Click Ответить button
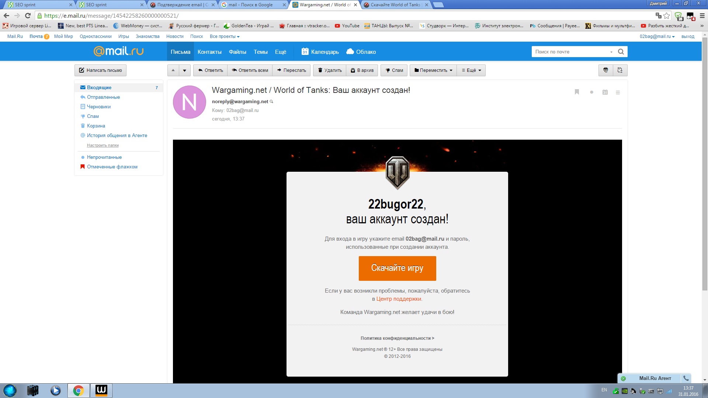 click(x=211, y=70)
